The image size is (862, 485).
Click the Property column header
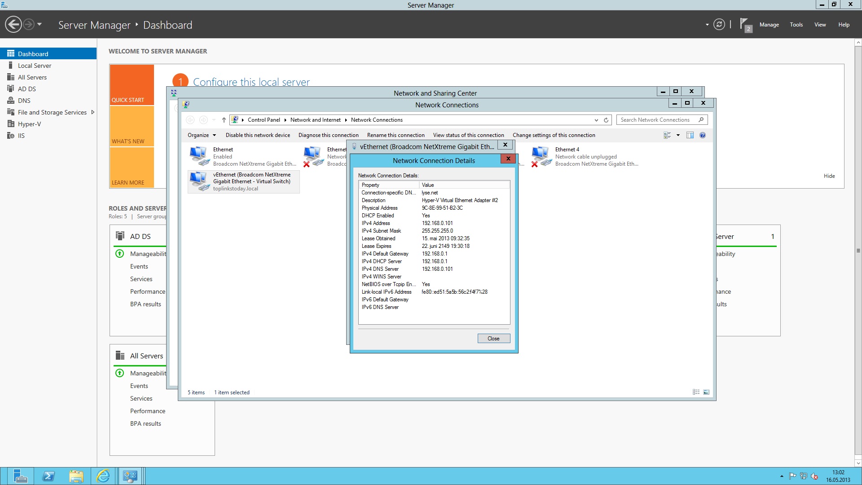[389, 185]
